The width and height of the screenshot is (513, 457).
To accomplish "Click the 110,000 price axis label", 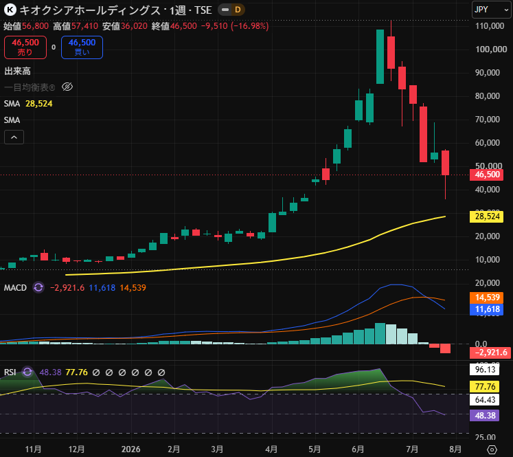I will tap(490, 26).
